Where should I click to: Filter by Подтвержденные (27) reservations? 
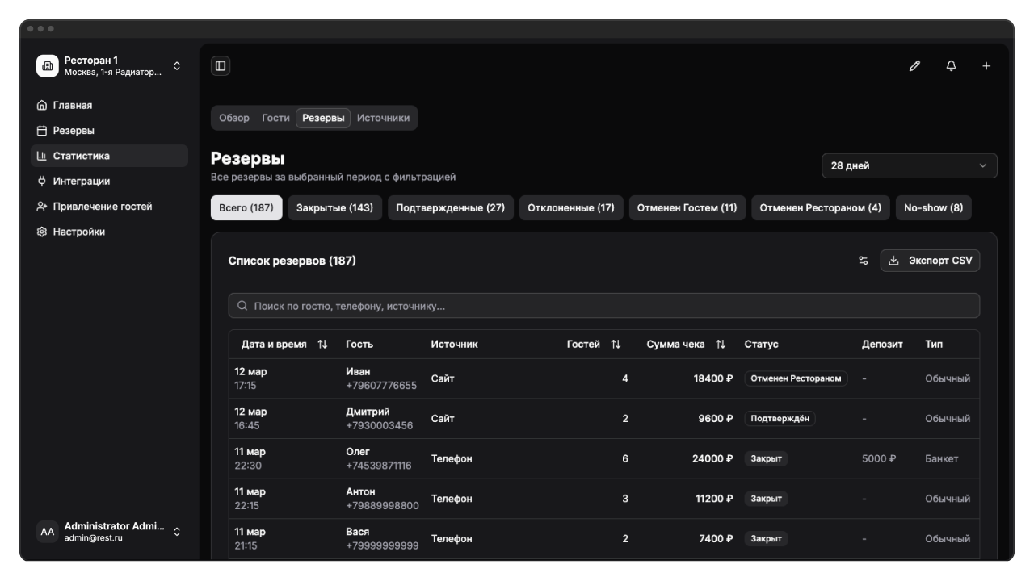[450, 208]
